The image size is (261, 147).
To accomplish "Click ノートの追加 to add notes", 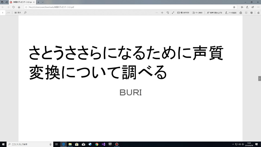I will click(x=231, y=13).
